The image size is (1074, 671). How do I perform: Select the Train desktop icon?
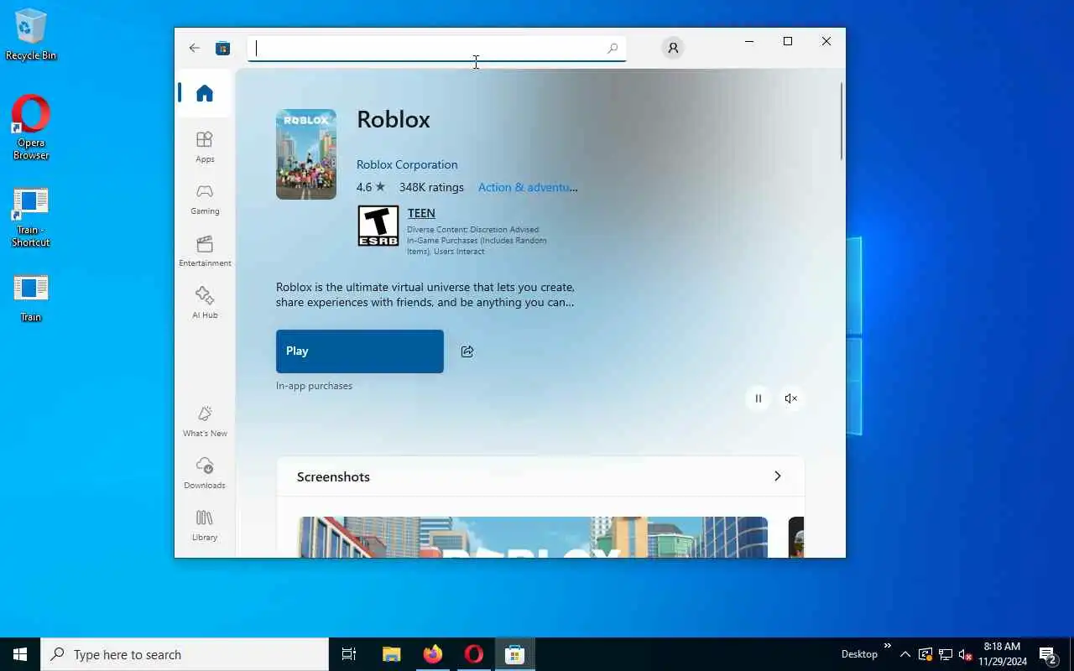[x=31, y=299]
